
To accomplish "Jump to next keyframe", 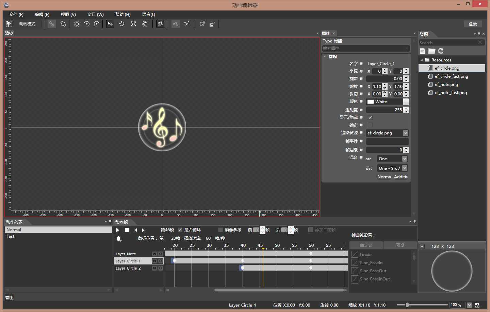I will point(144,230).
